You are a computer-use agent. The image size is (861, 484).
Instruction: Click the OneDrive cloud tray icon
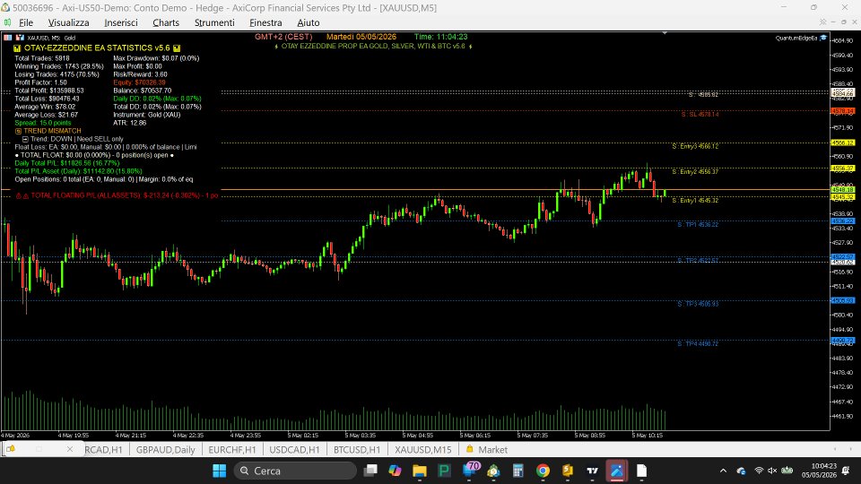coord(741,471)
